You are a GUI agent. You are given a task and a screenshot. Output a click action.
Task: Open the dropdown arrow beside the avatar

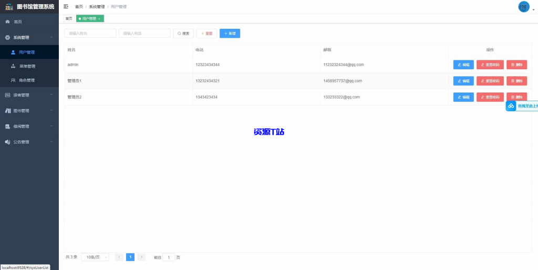[534, 10]
